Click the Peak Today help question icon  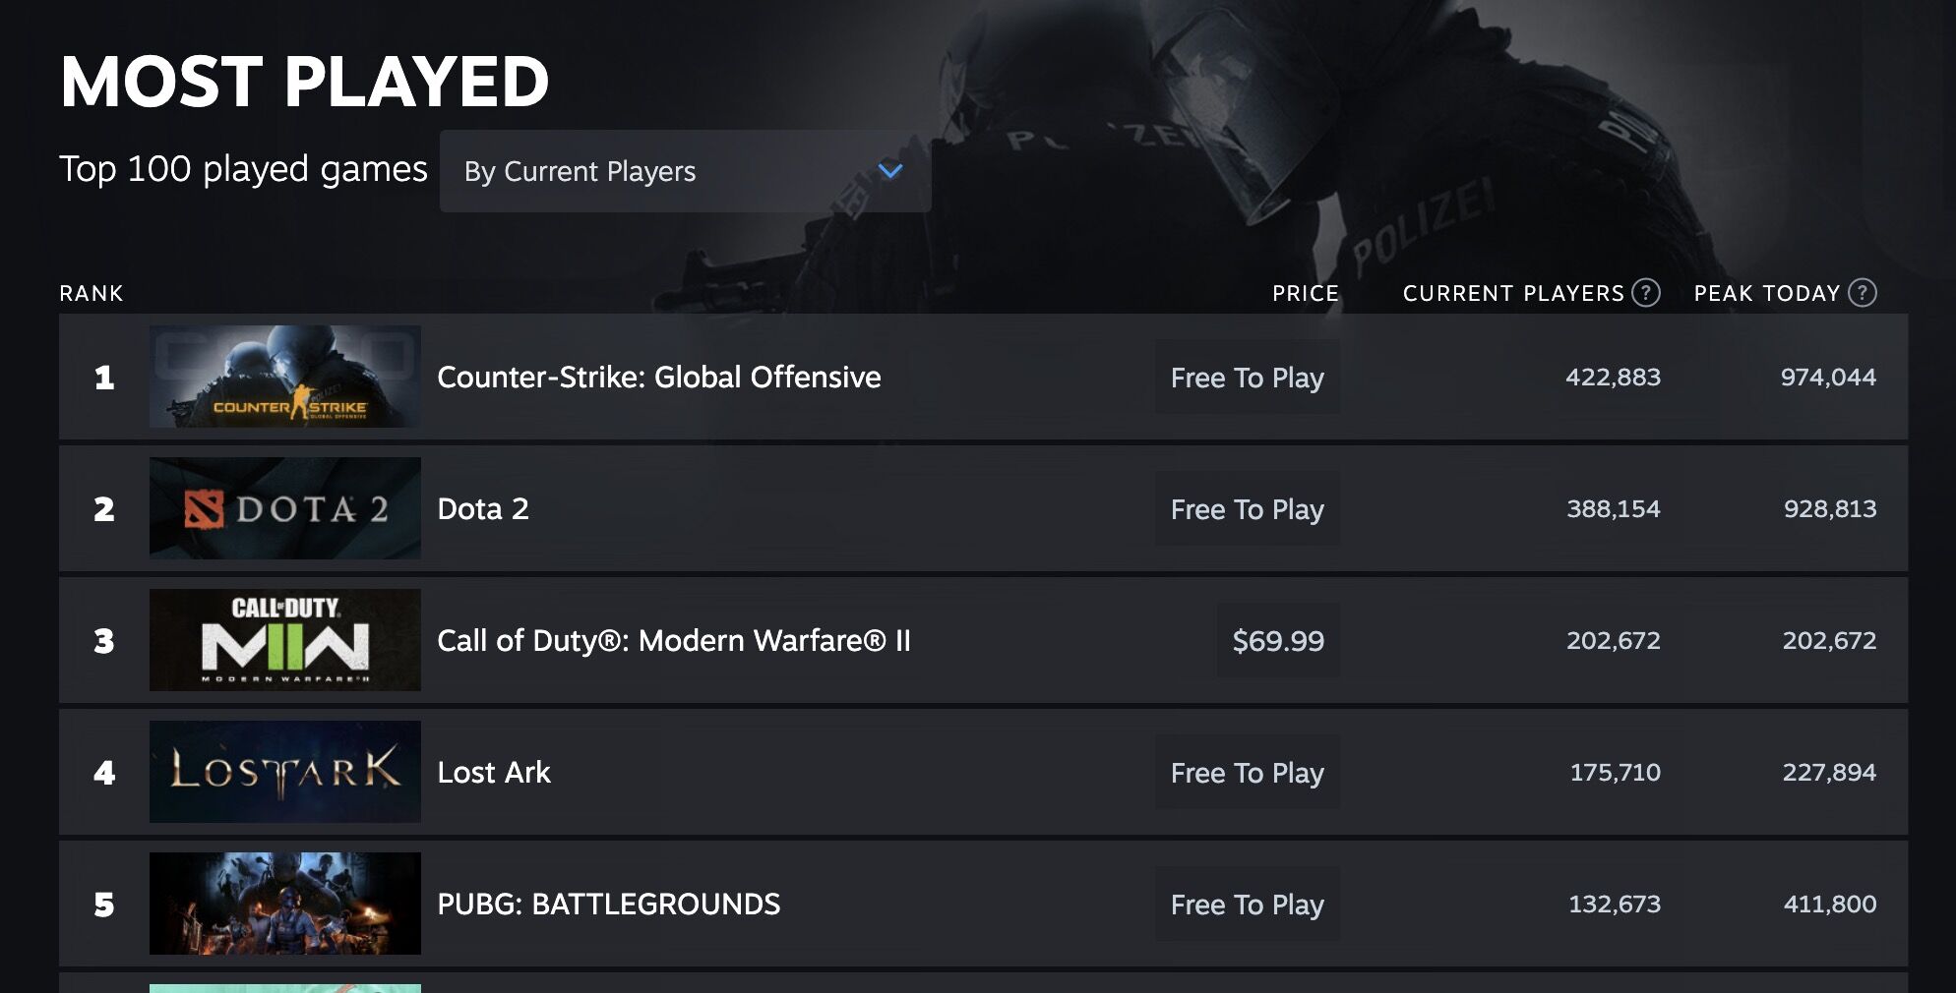1863,293
